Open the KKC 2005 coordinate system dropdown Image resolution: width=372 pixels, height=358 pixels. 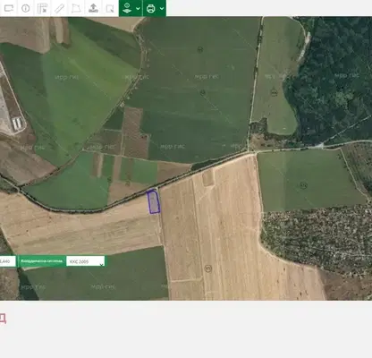pyautogui.click(x=85, y=261)
